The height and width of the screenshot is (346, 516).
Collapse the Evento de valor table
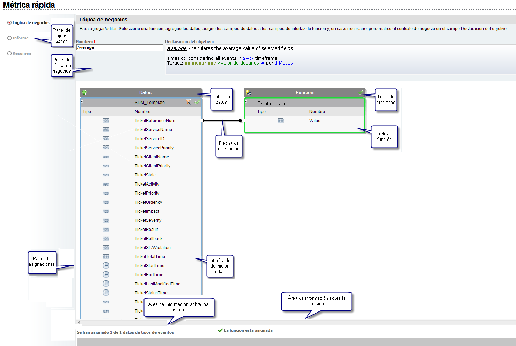click(x=246, y=101)
